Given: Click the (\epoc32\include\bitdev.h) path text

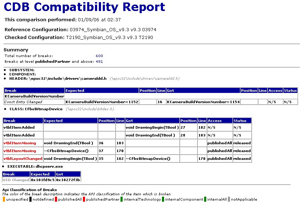Looking at the screenshot, I should click(x=90, y=109).
